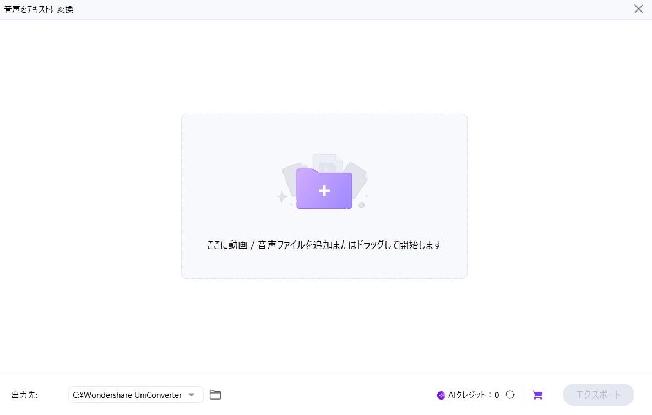The width and height of the screenshot is (652, 415).
Task: Refresh the AI credit balance
Action: (x=510, y=395)
